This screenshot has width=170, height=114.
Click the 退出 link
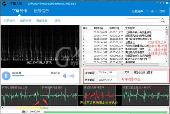154,11
